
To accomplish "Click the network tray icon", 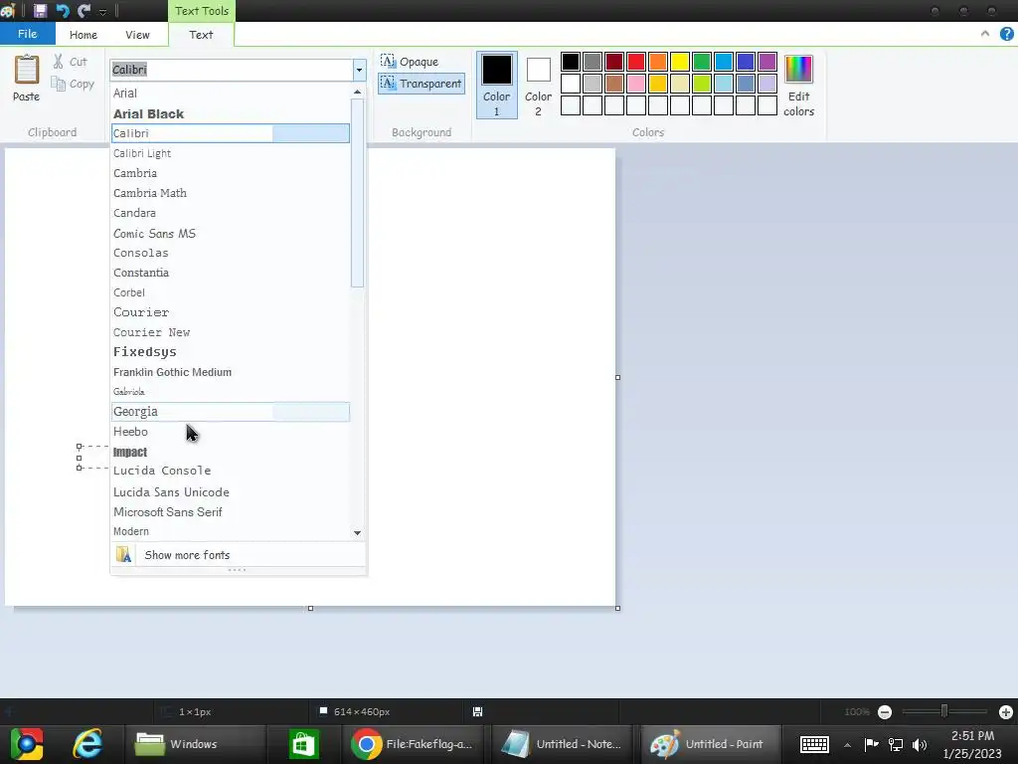I will (x=896, y=744).
